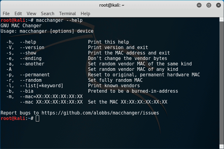224x149 pixels.
Task: Close the root@kali terminal window
Action: pyautogui.click(x=219, y=5)
